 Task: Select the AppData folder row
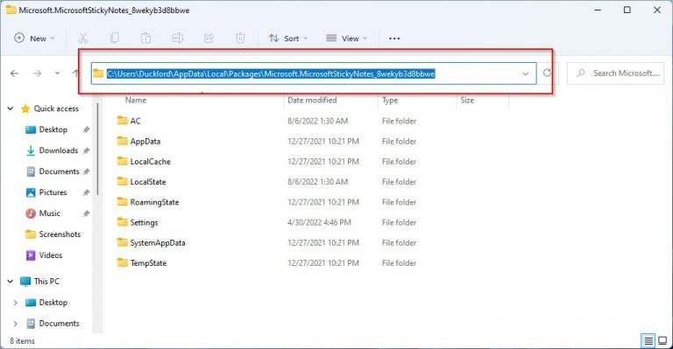266,141
